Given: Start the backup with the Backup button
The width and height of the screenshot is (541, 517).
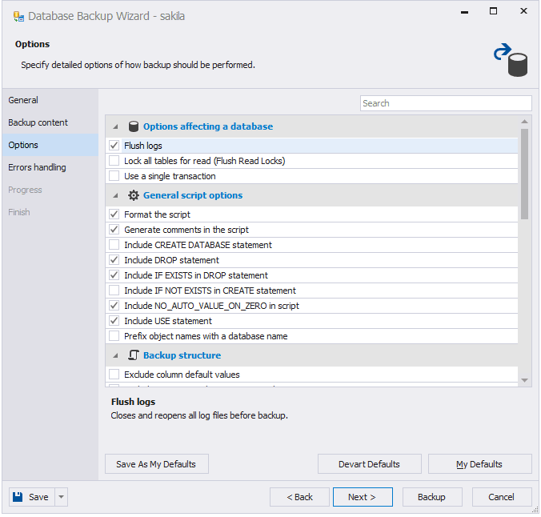Looking at the screenshot, I should [432, 497].
